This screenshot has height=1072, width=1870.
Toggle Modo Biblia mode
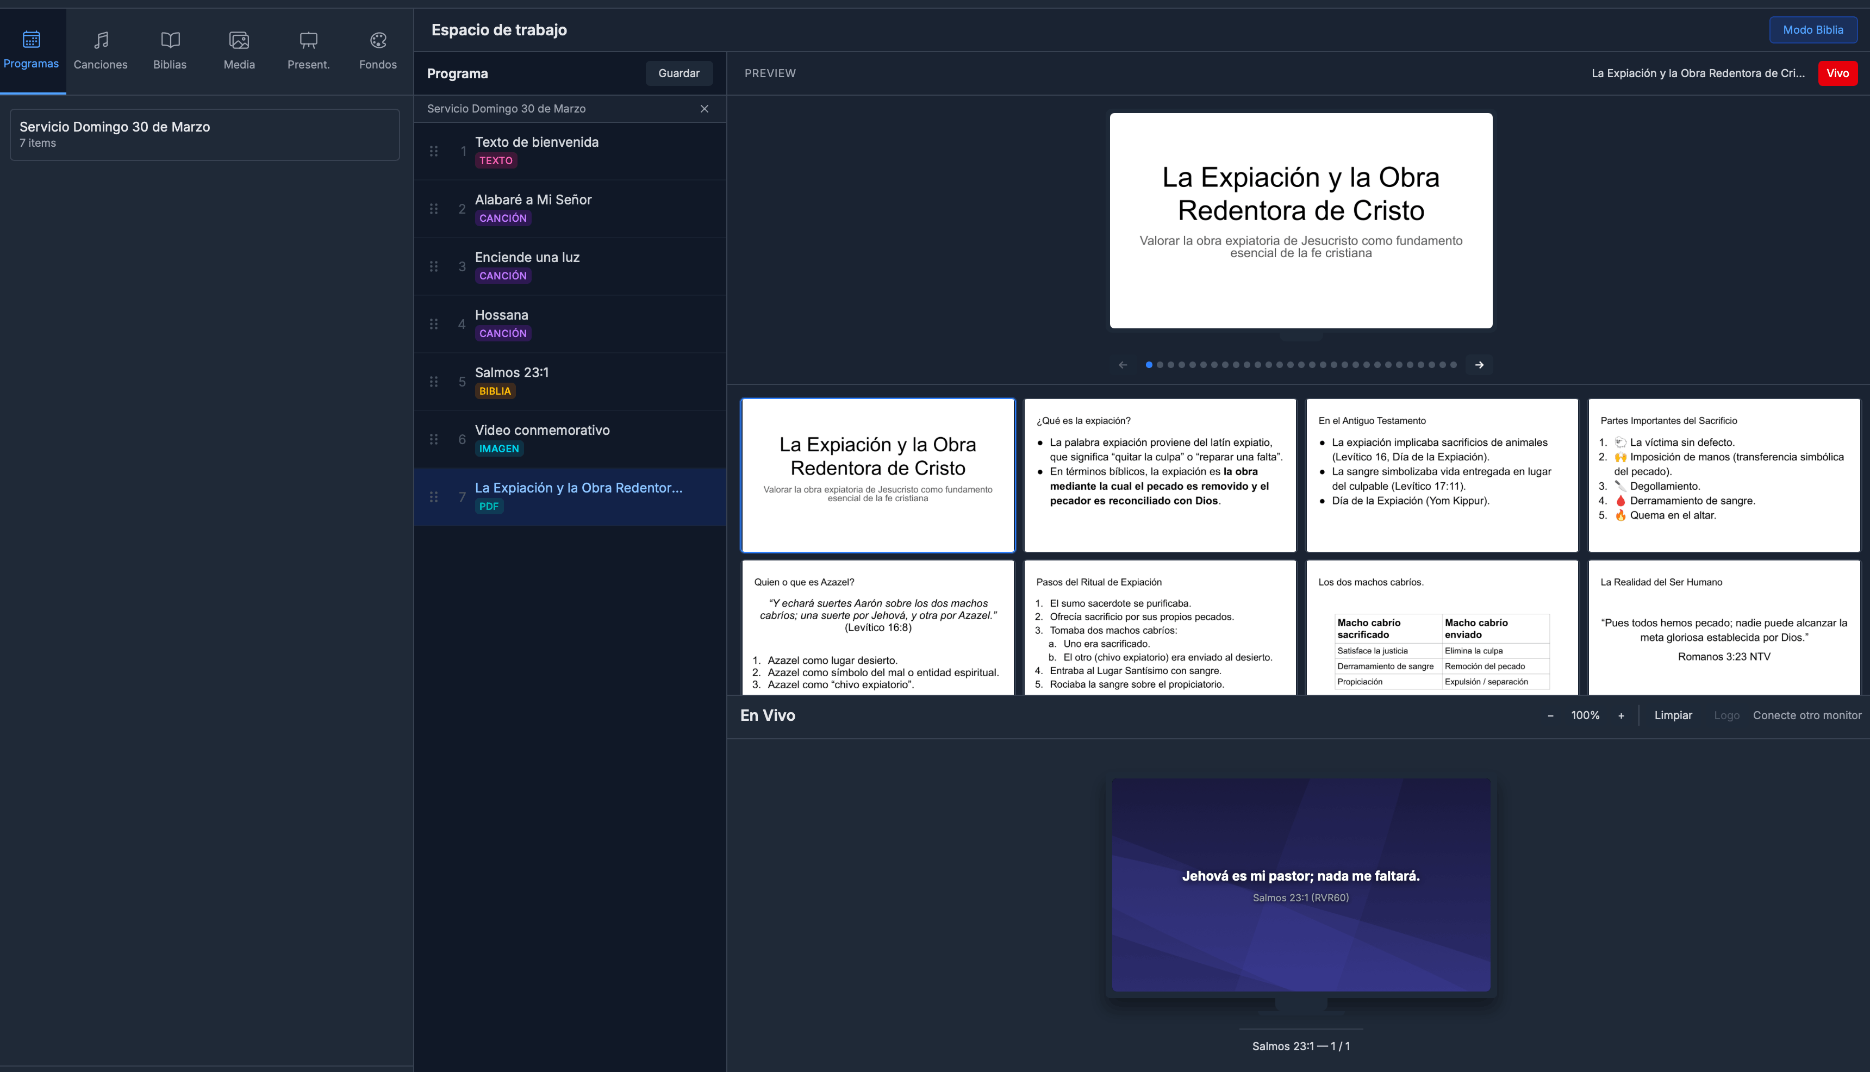click(x=1812, y=29)
